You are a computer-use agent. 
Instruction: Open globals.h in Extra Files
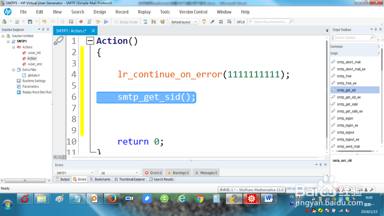coord(33,75)
